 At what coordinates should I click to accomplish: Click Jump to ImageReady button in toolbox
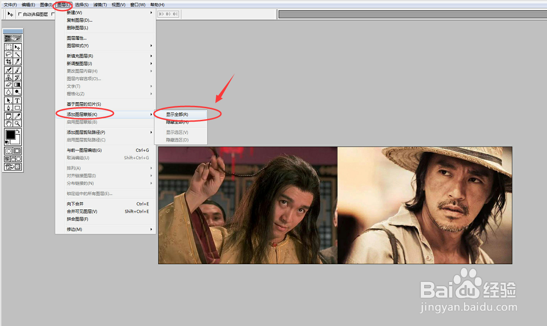[13, 167]
